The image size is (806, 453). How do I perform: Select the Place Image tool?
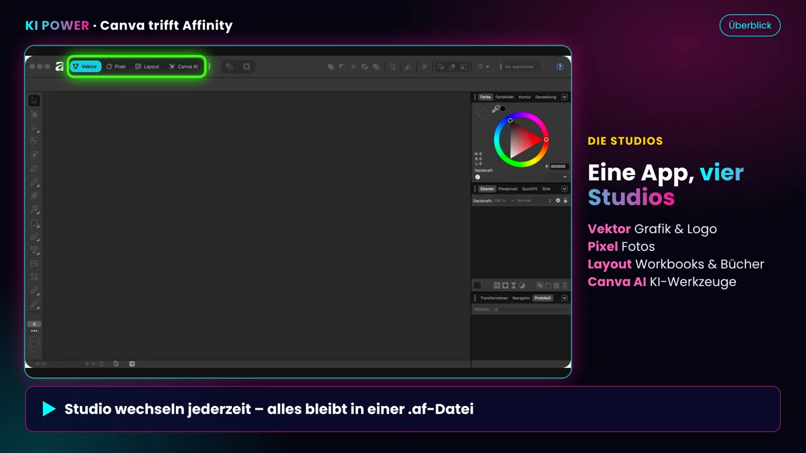[x=34, y=263]
